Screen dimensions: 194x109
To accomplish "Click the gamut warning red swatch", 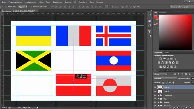I will tap(157, 24).
